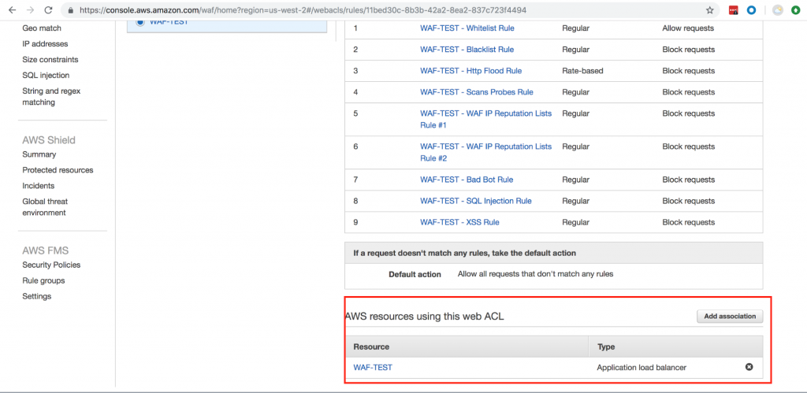807x393 pixels.
Task: Select the WAF-TEST web ACL radio button
Action: pos(140,22)
